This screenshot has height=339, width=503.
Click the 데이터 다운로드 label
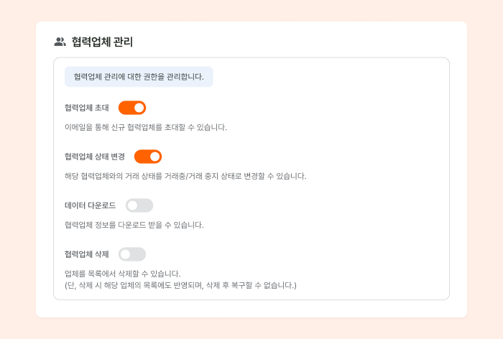pos(90,205)
